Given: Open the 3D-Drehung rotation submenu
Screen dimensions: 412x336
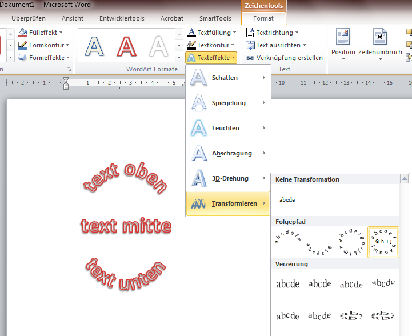Looking at the screenshot, I should click(229, 178).
